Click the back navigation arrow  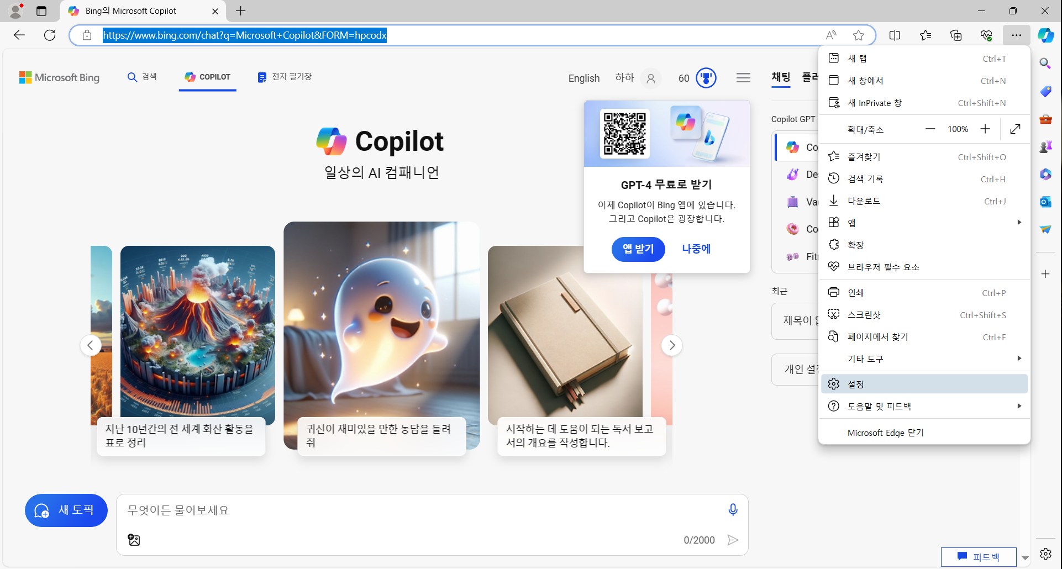point(19,35)
